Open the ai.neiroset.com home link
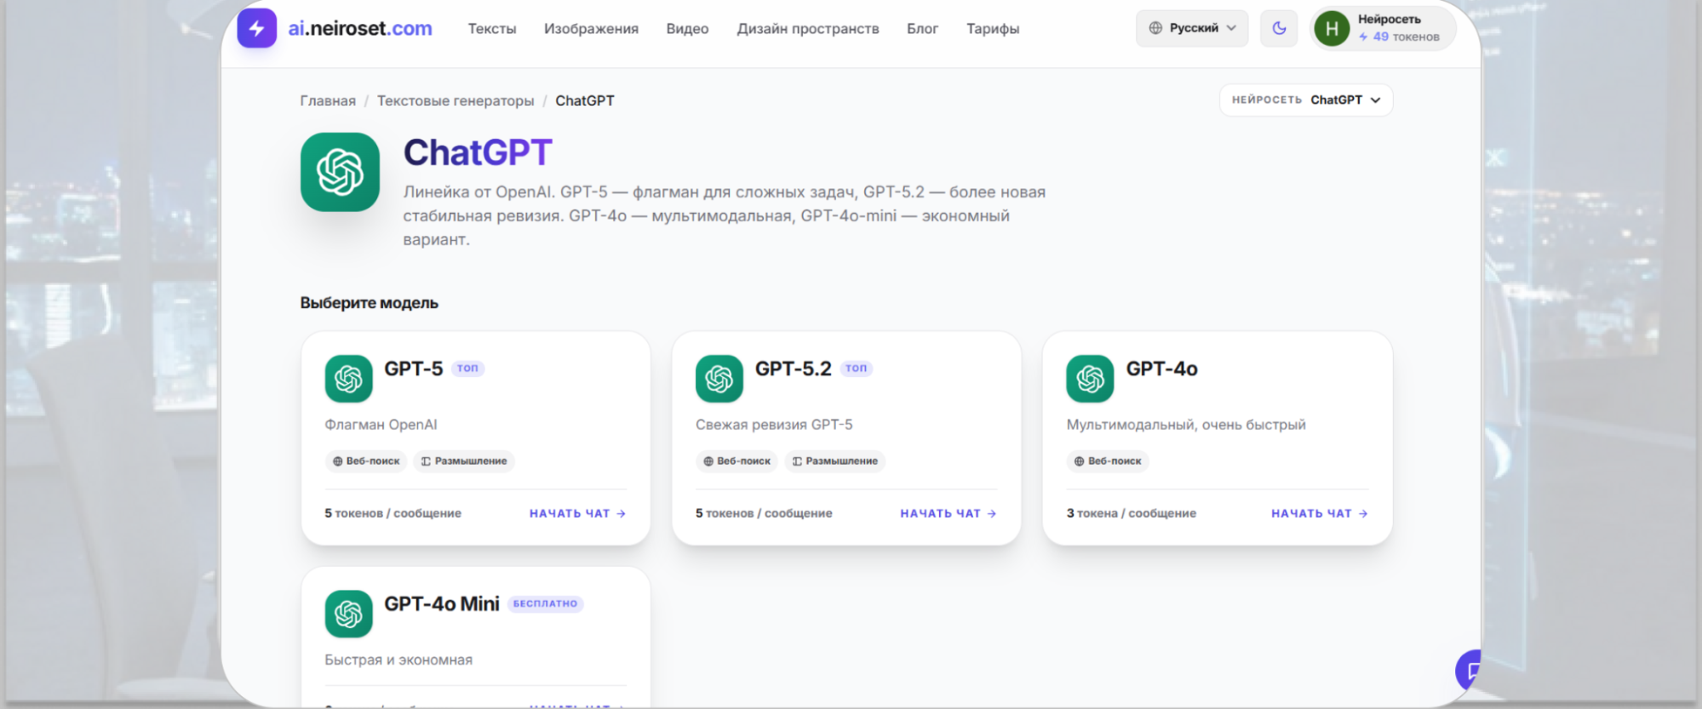This screenshot has width=1702, height=709. [x=360, y=28]
